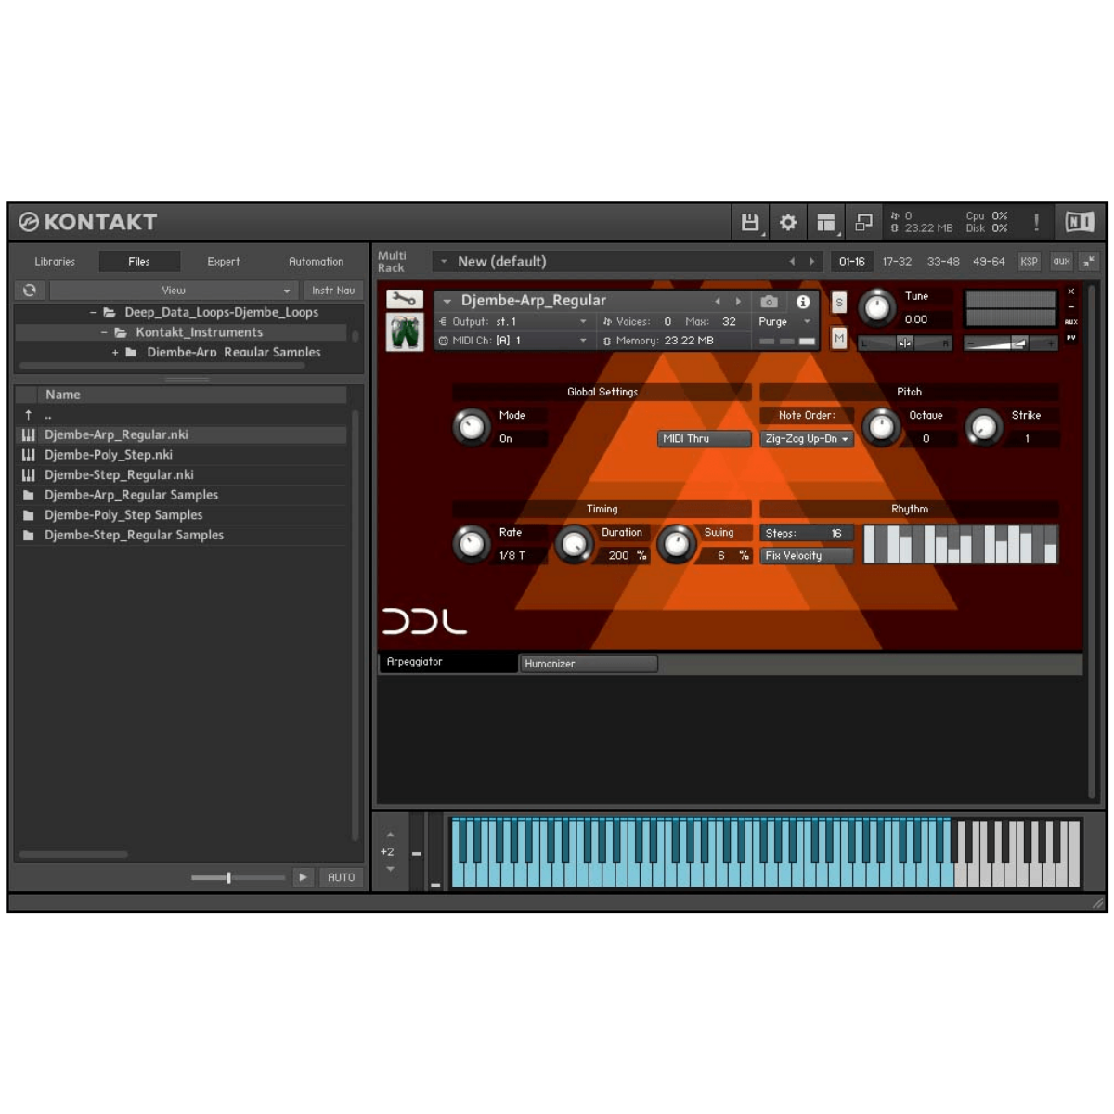
Task: Open instrument edit mode wrench icon
Action: (405, 299)
